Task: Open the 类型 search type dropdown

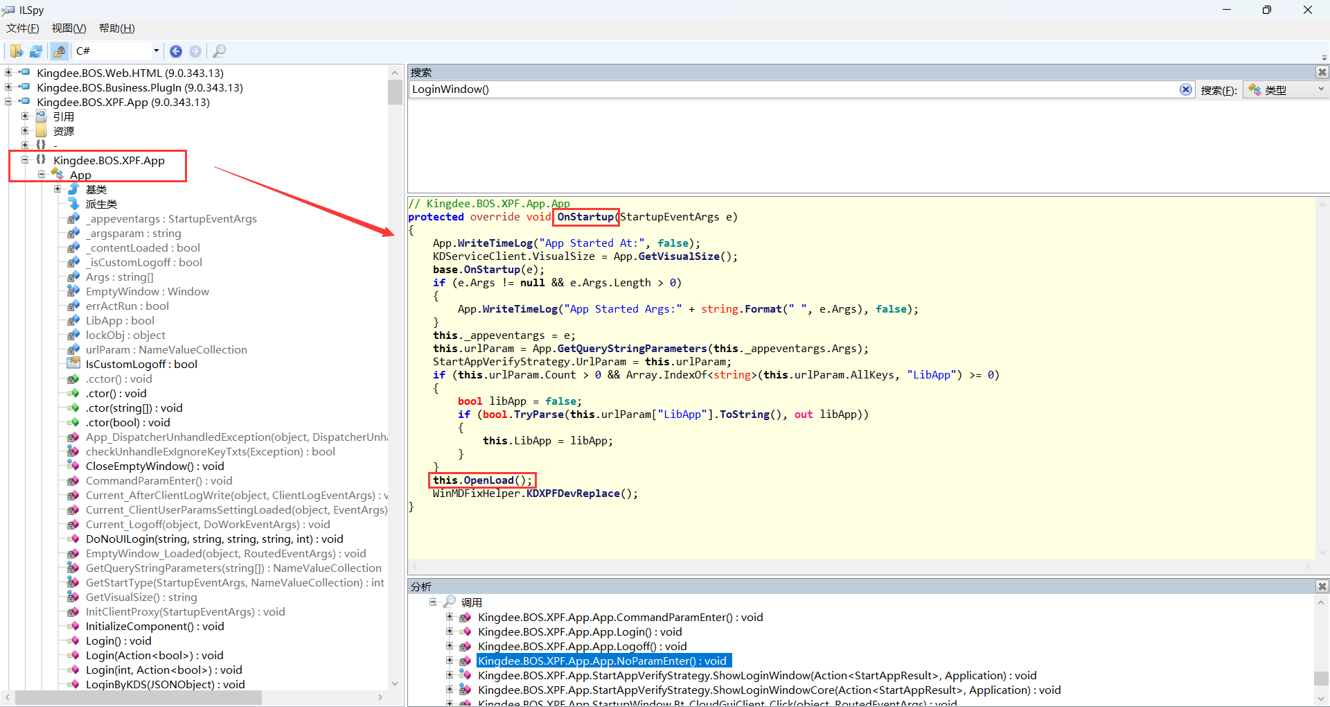Action: tap(1286, 89)
